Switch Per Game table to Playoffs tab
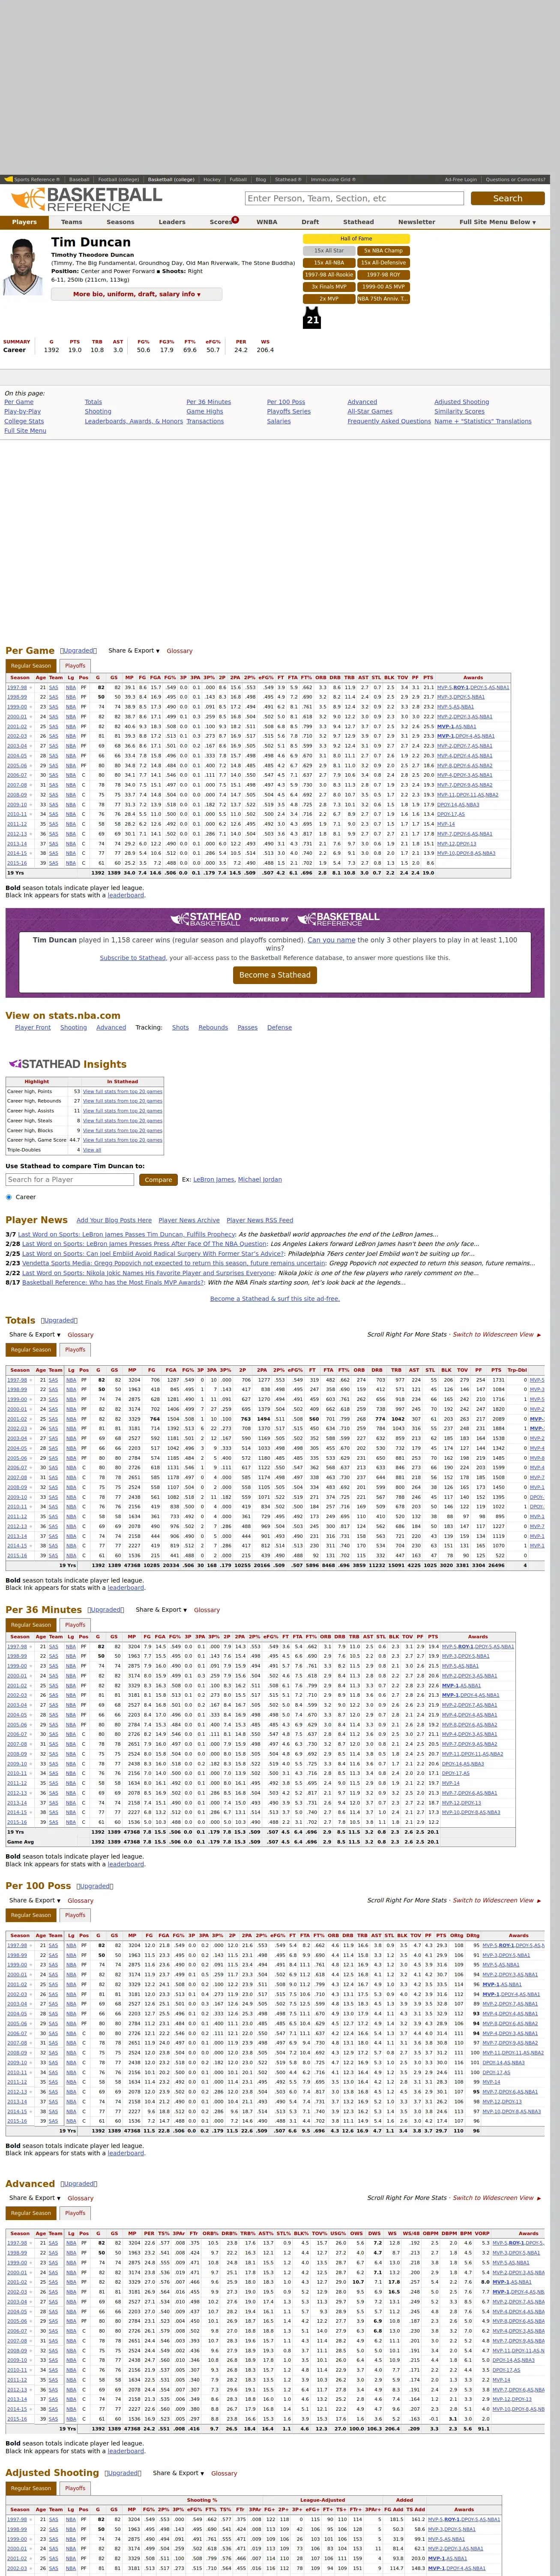Image resolution: width=560 pixels, height=2576 pixels. [x=75, y=665]
